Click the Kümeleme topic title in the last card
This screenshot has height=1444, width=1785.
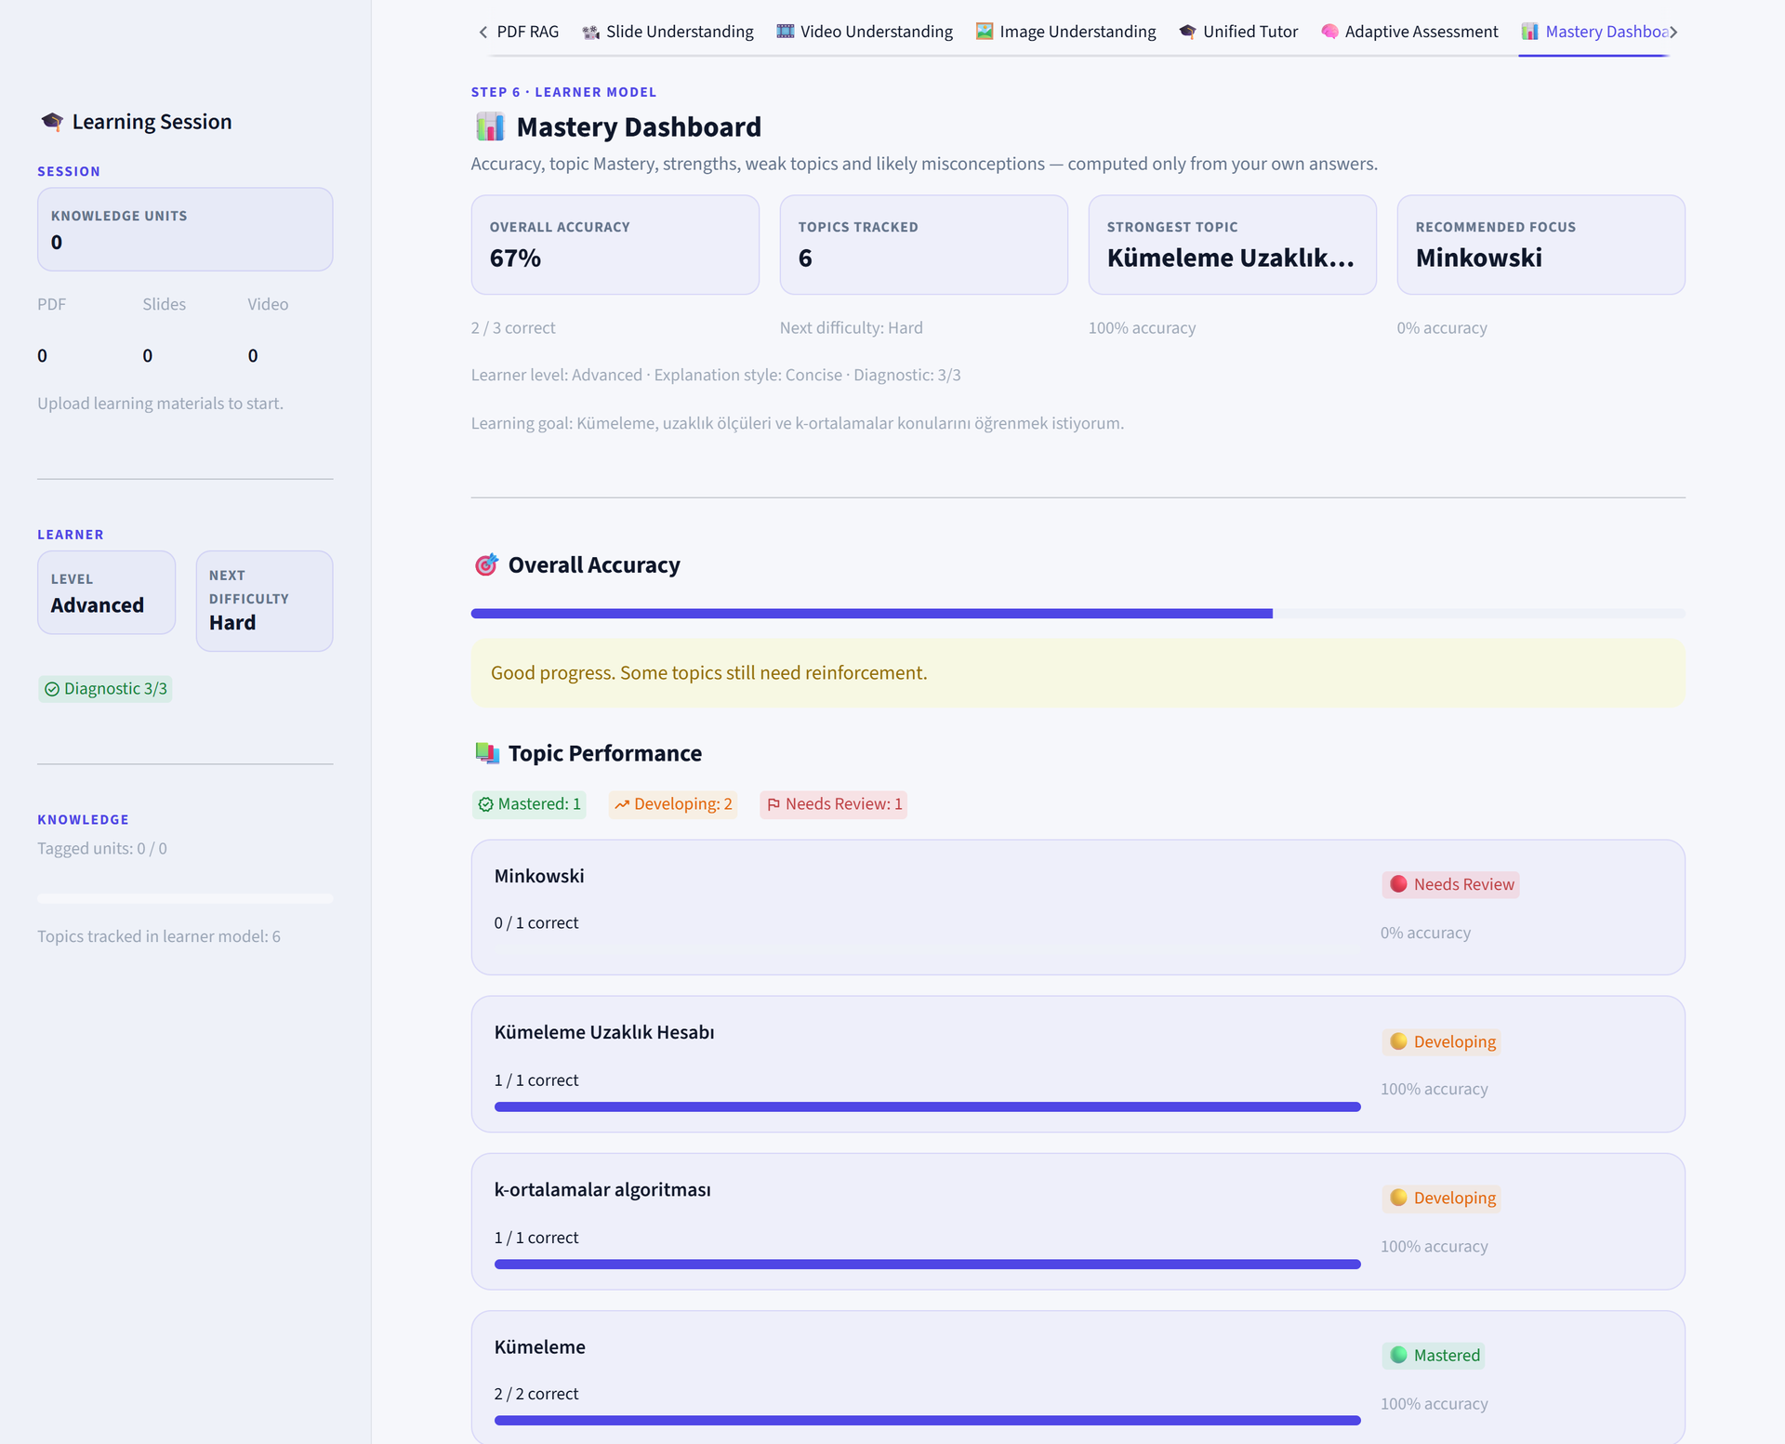click(540, 1347)
